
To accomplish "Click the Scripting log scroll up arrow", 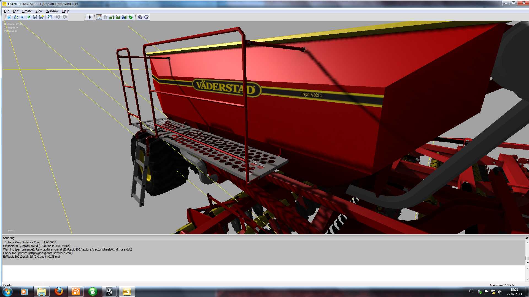I will [x=527, y=243].
